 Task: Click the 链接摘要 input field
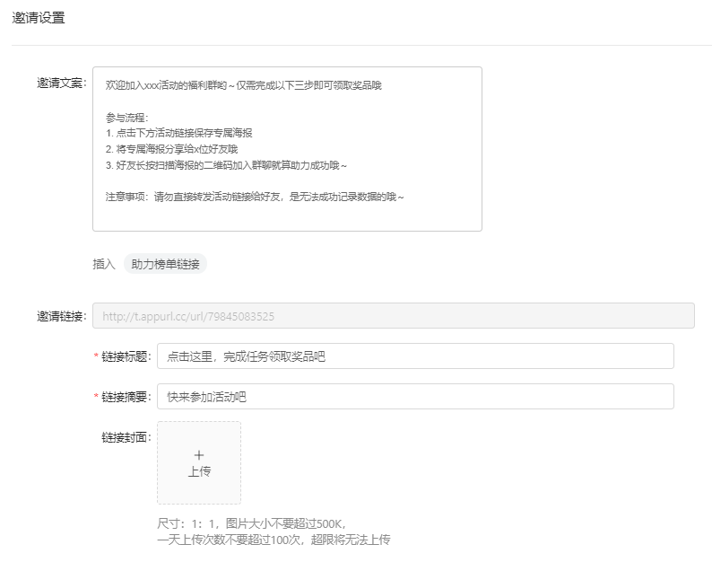[415, 397]
